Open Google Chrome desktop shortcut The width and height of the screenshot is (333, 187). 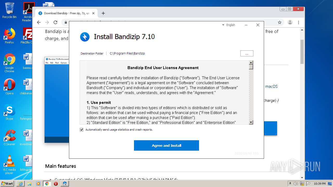tap(9, 63)
